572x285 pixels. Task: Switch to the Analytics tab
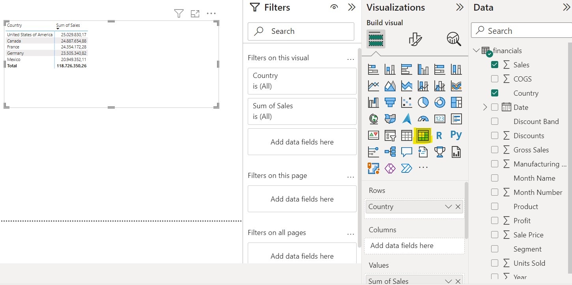[x=453, y=39]
